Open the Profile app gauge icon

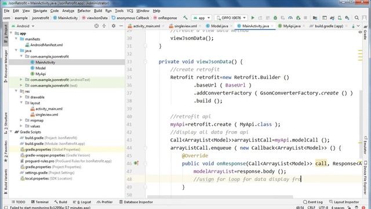click(290, 18)
